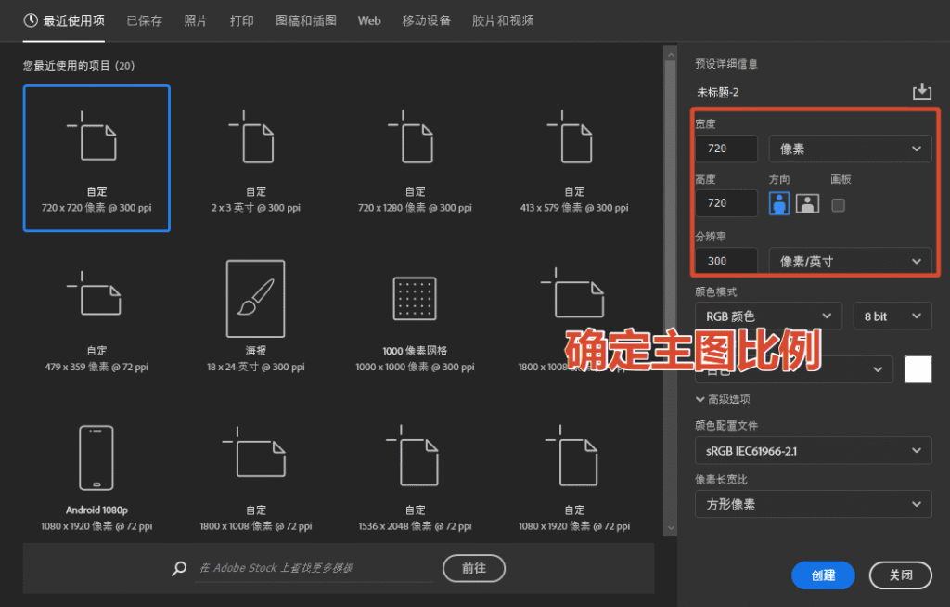Viewport: 950px width, 607px height.
Task: Select landscape orientation icon
Action: coord(807,204)
